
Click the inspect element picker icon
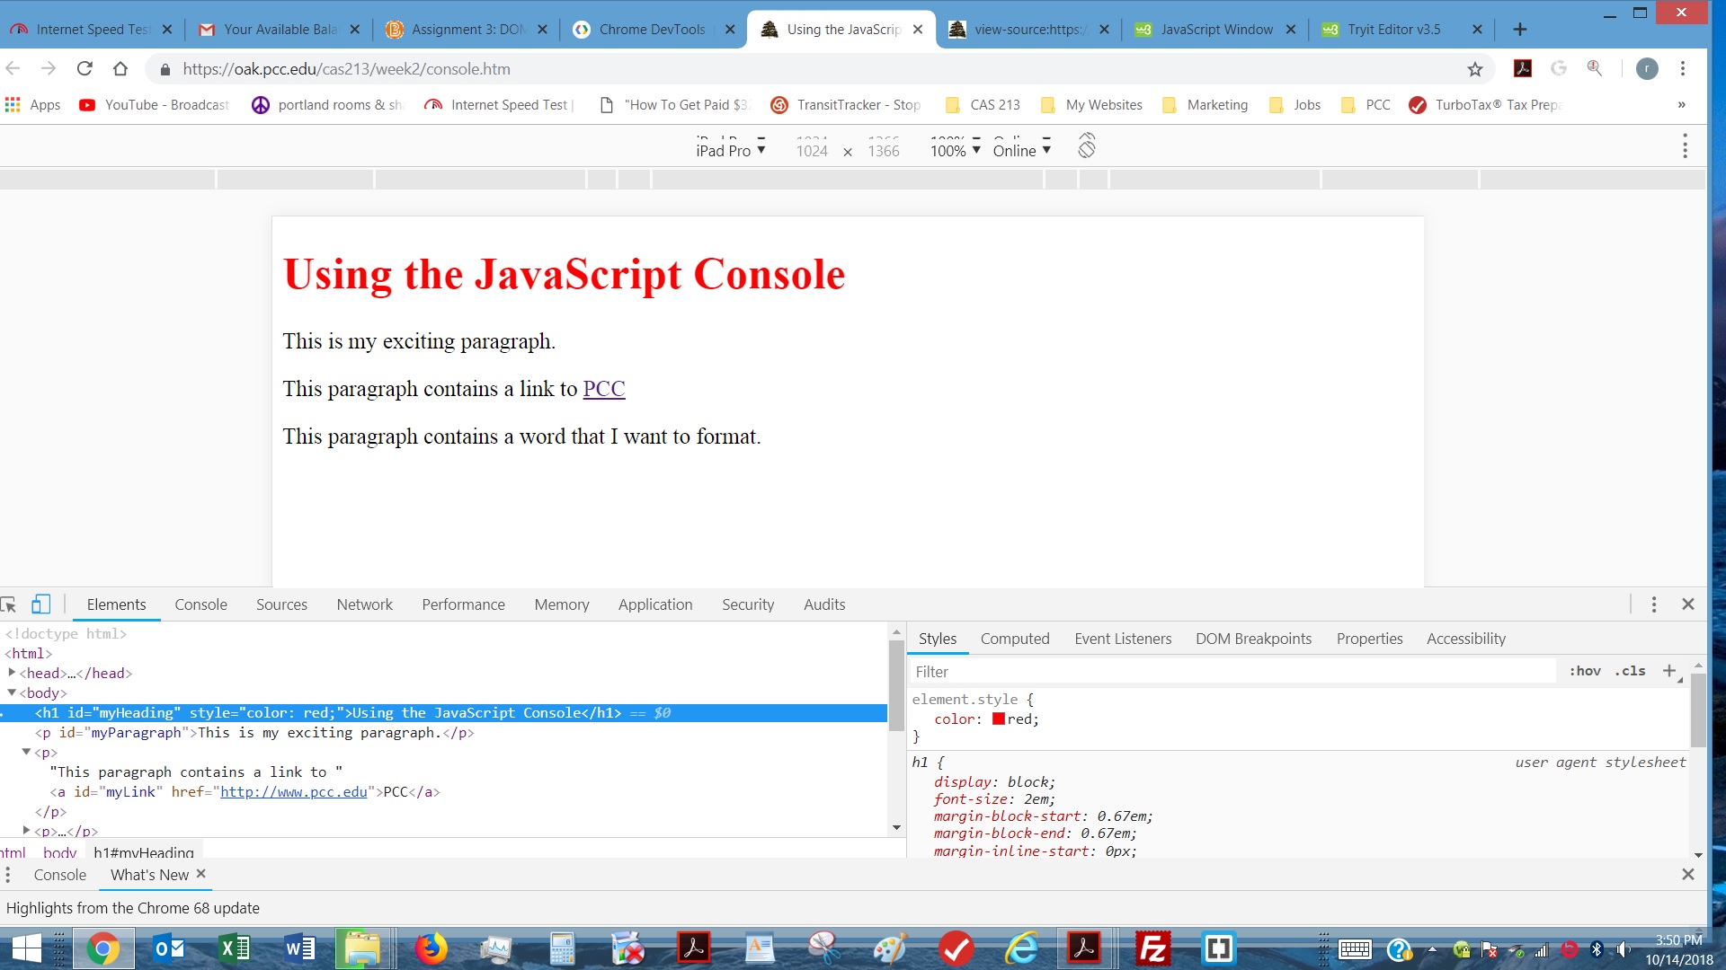[9, 604]
